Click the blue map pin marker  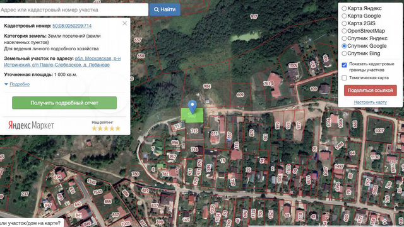click(x=192, y=106)
